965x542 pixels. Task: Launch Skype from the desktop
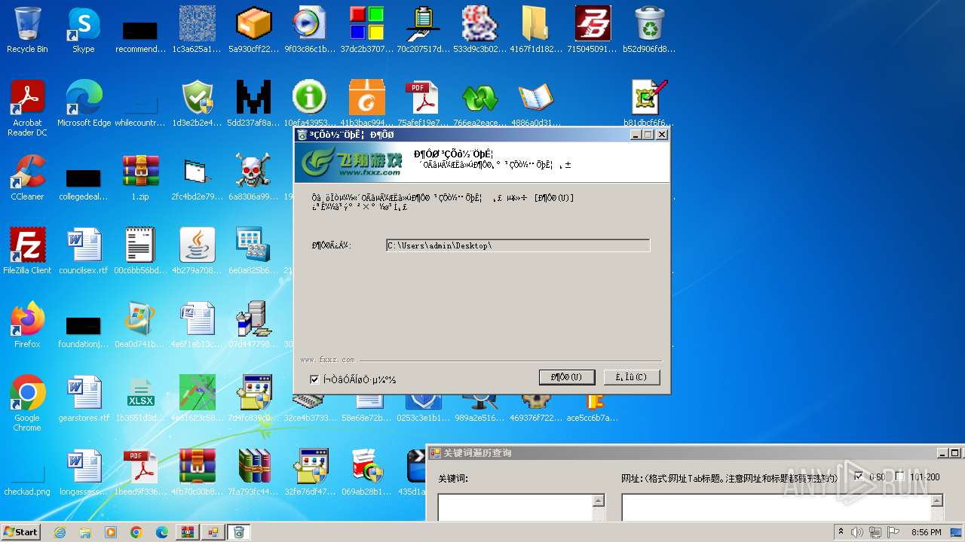coord(84,29)
